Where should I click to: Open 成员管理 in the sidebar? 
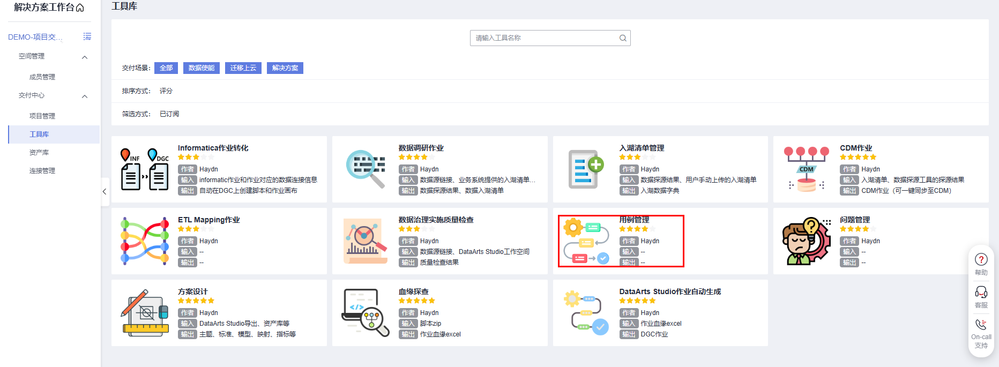click(x=42, y=77)
